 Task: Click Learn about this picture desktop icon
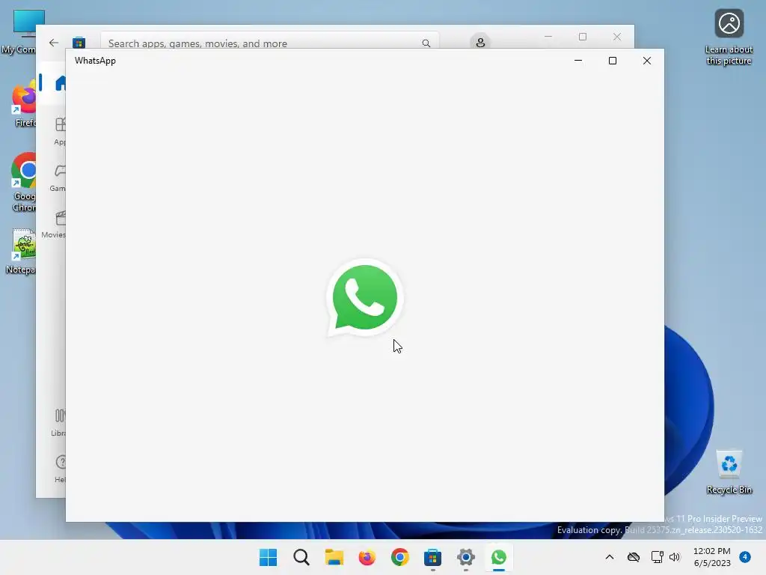pos(729,37)
